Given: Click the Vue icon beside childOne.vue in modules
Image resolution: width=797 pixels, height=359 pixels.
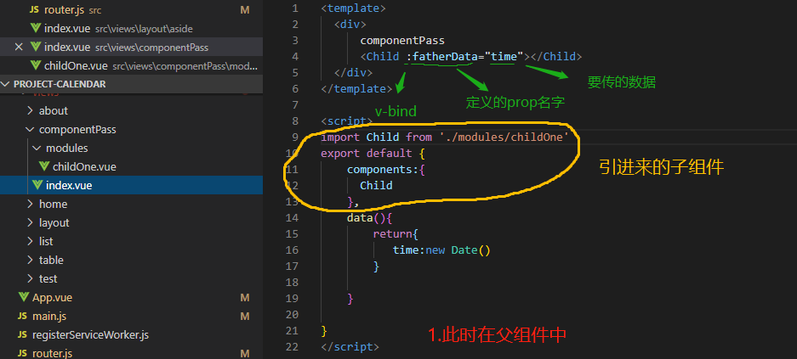Looking at the screenshot, I should click(x=43, y=166).
